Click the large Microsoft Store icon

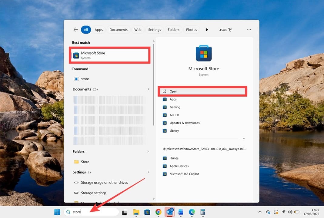[204, 53]
